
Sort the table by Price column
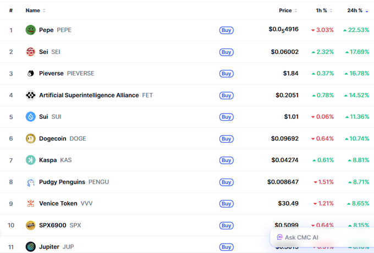288,10
